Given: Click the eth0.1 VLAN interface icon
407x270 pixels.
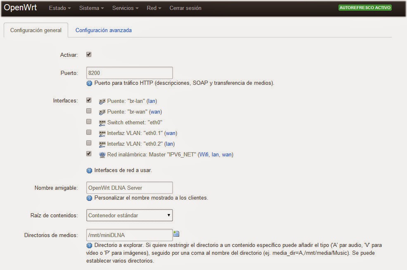Looking at the screenshot, I should tap(102, 133).
